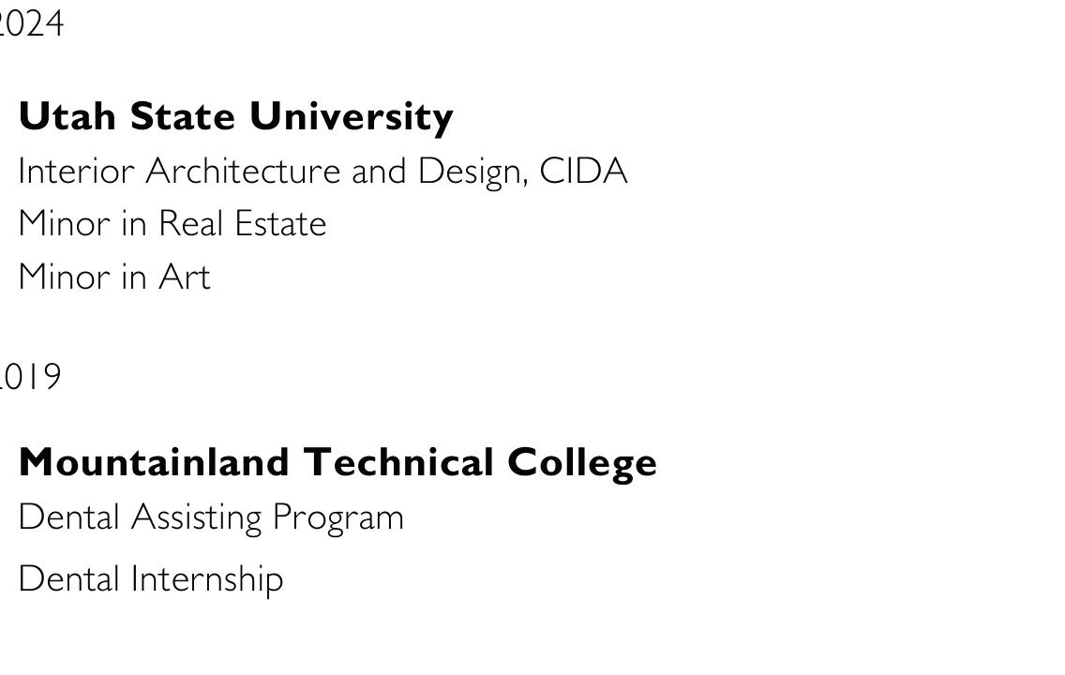
Task: Click the word Program
Action: 338,518
